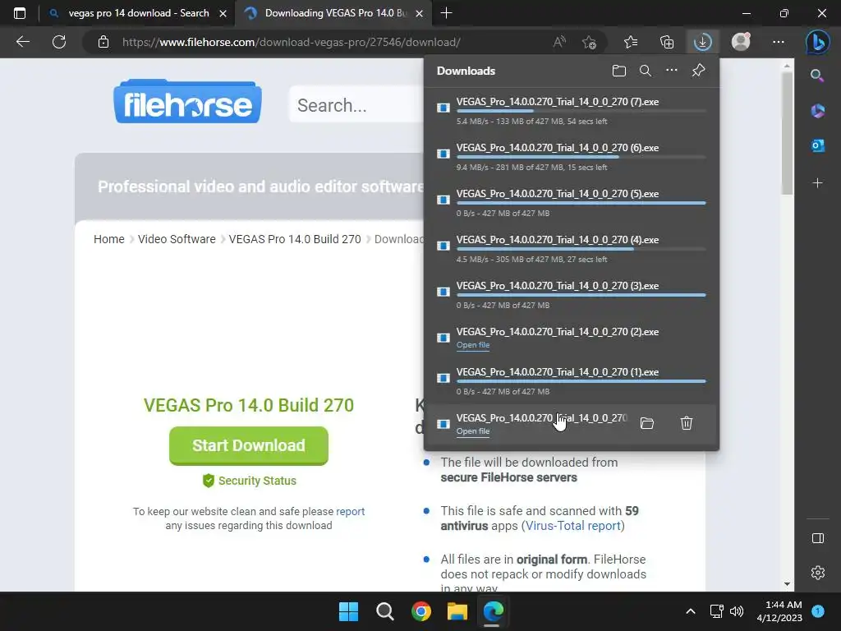The width and height of the screenshot is (841, 631).
Task: Go back to the previous page
Action: coord(22,42)
